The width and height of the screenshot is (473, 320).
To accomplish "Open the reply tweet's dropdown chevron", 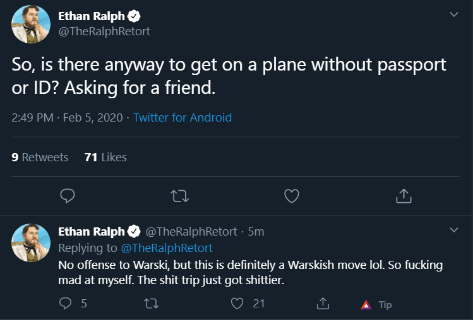I will click(x=454, y=230).
